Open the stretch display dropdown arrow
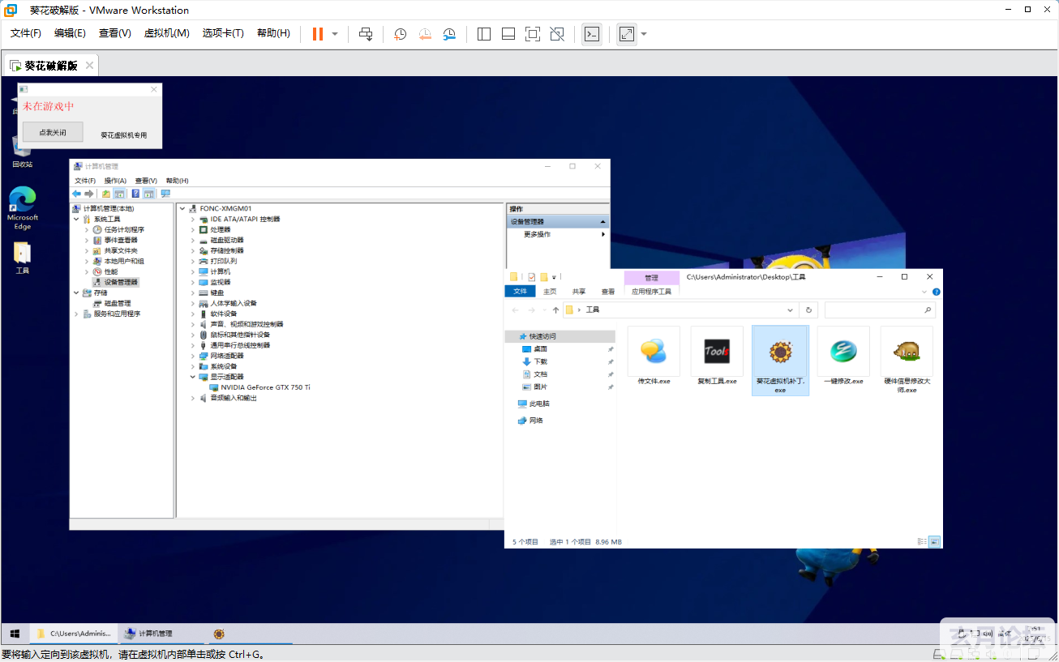Viewport: 1059px width, 662px height. point(644,34)
